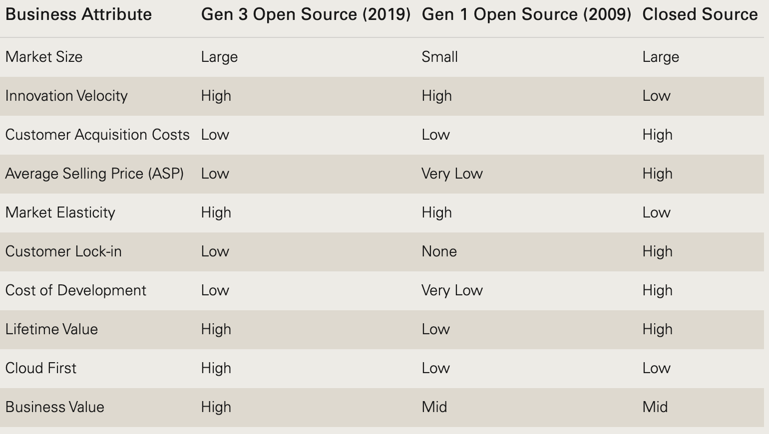Click the 'Closed Source' column header

[x=700, y=14]
